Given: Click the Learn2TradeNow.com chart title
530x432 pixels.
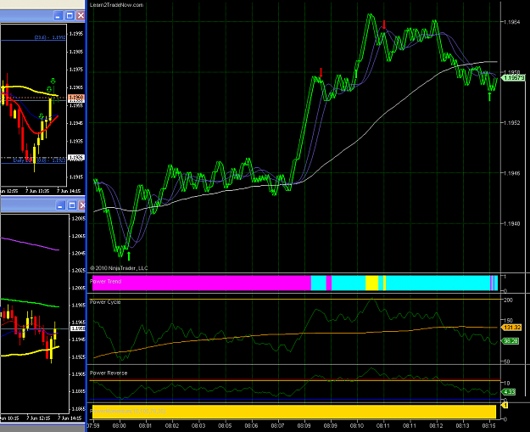Looking at the screenshot, I should click(x=117, y=5).
